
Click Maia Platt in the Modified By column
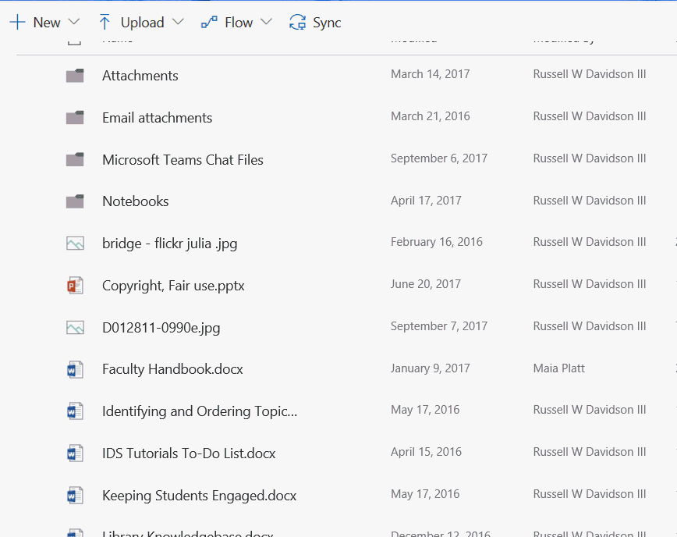[x=558, y=368]
